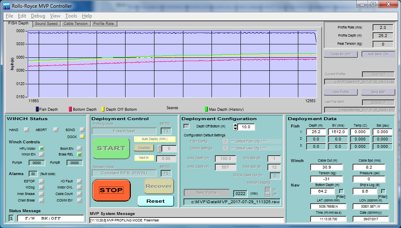Click the yellow Depth Off Bottom legend swatch

103,109
